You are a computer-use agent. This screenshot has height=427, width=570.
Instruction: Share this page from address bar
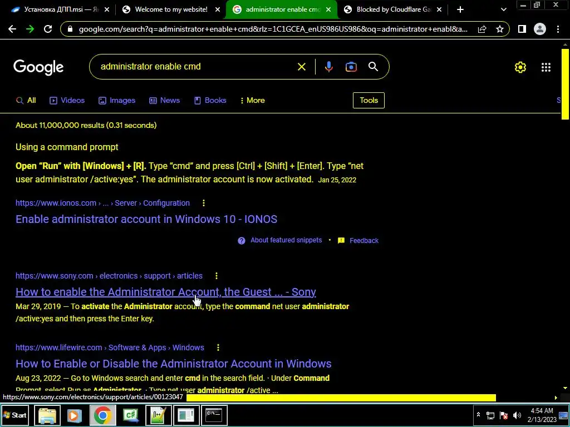[x=482, y=29]
